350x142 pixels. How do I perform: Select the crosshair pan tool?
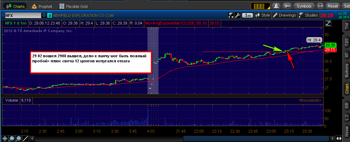tap(5, 138)
